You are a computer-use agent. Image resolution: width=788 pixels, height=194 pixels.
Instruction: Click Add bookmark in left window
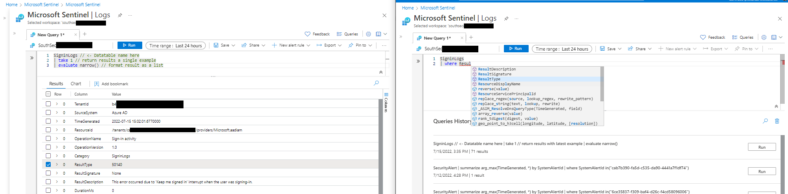(111, 84)
